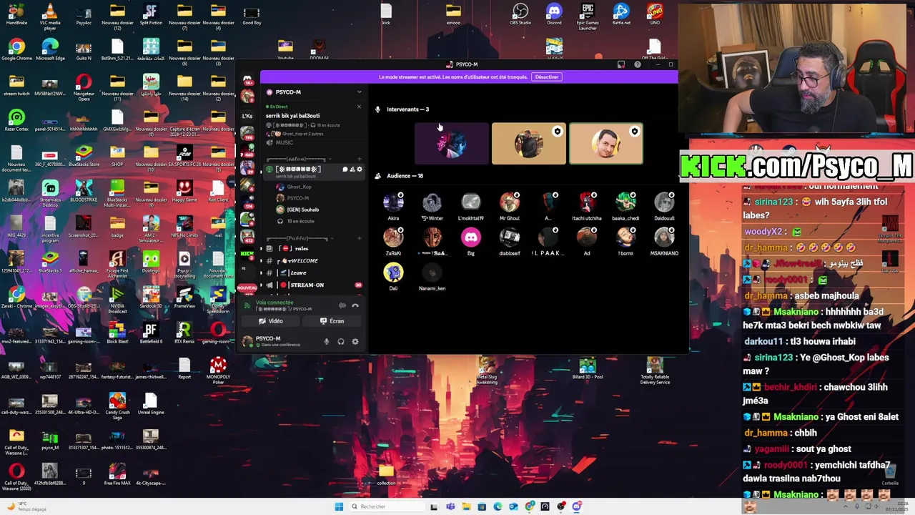Image resolution: width=915 pixels, height=515 pixels.
Task: Open Discord direct messages home icon
Action: 247,79
